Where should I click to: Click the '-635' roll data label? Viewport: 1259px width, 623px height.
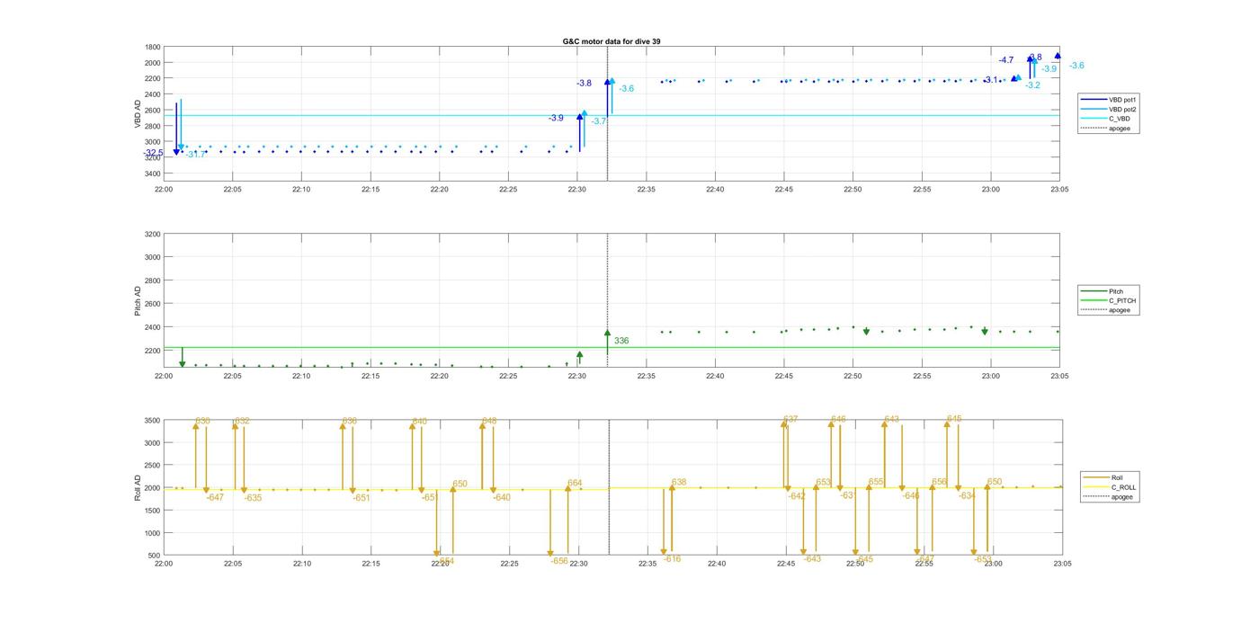253,497
